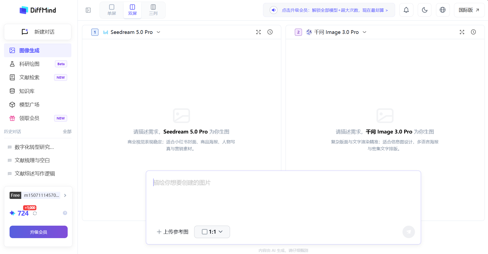Open notifications bell icon

[406, 10]
